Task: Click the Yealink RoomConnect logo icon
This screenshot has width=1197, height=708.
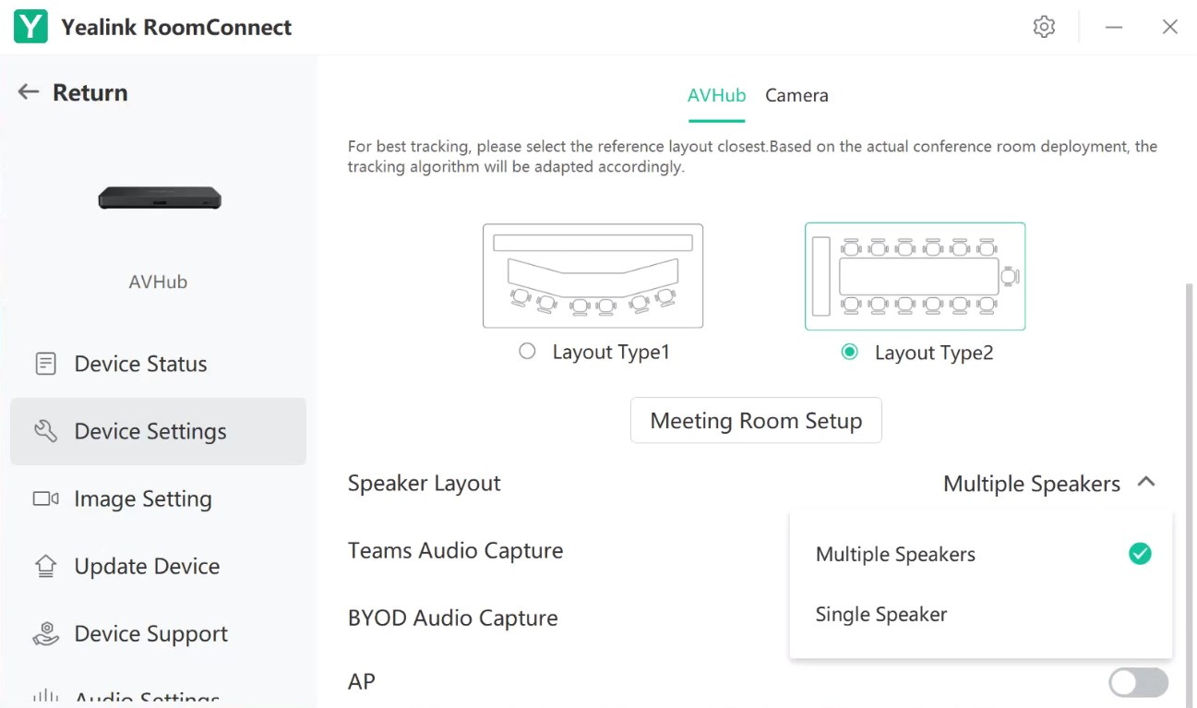Action: tap(30, 27)
